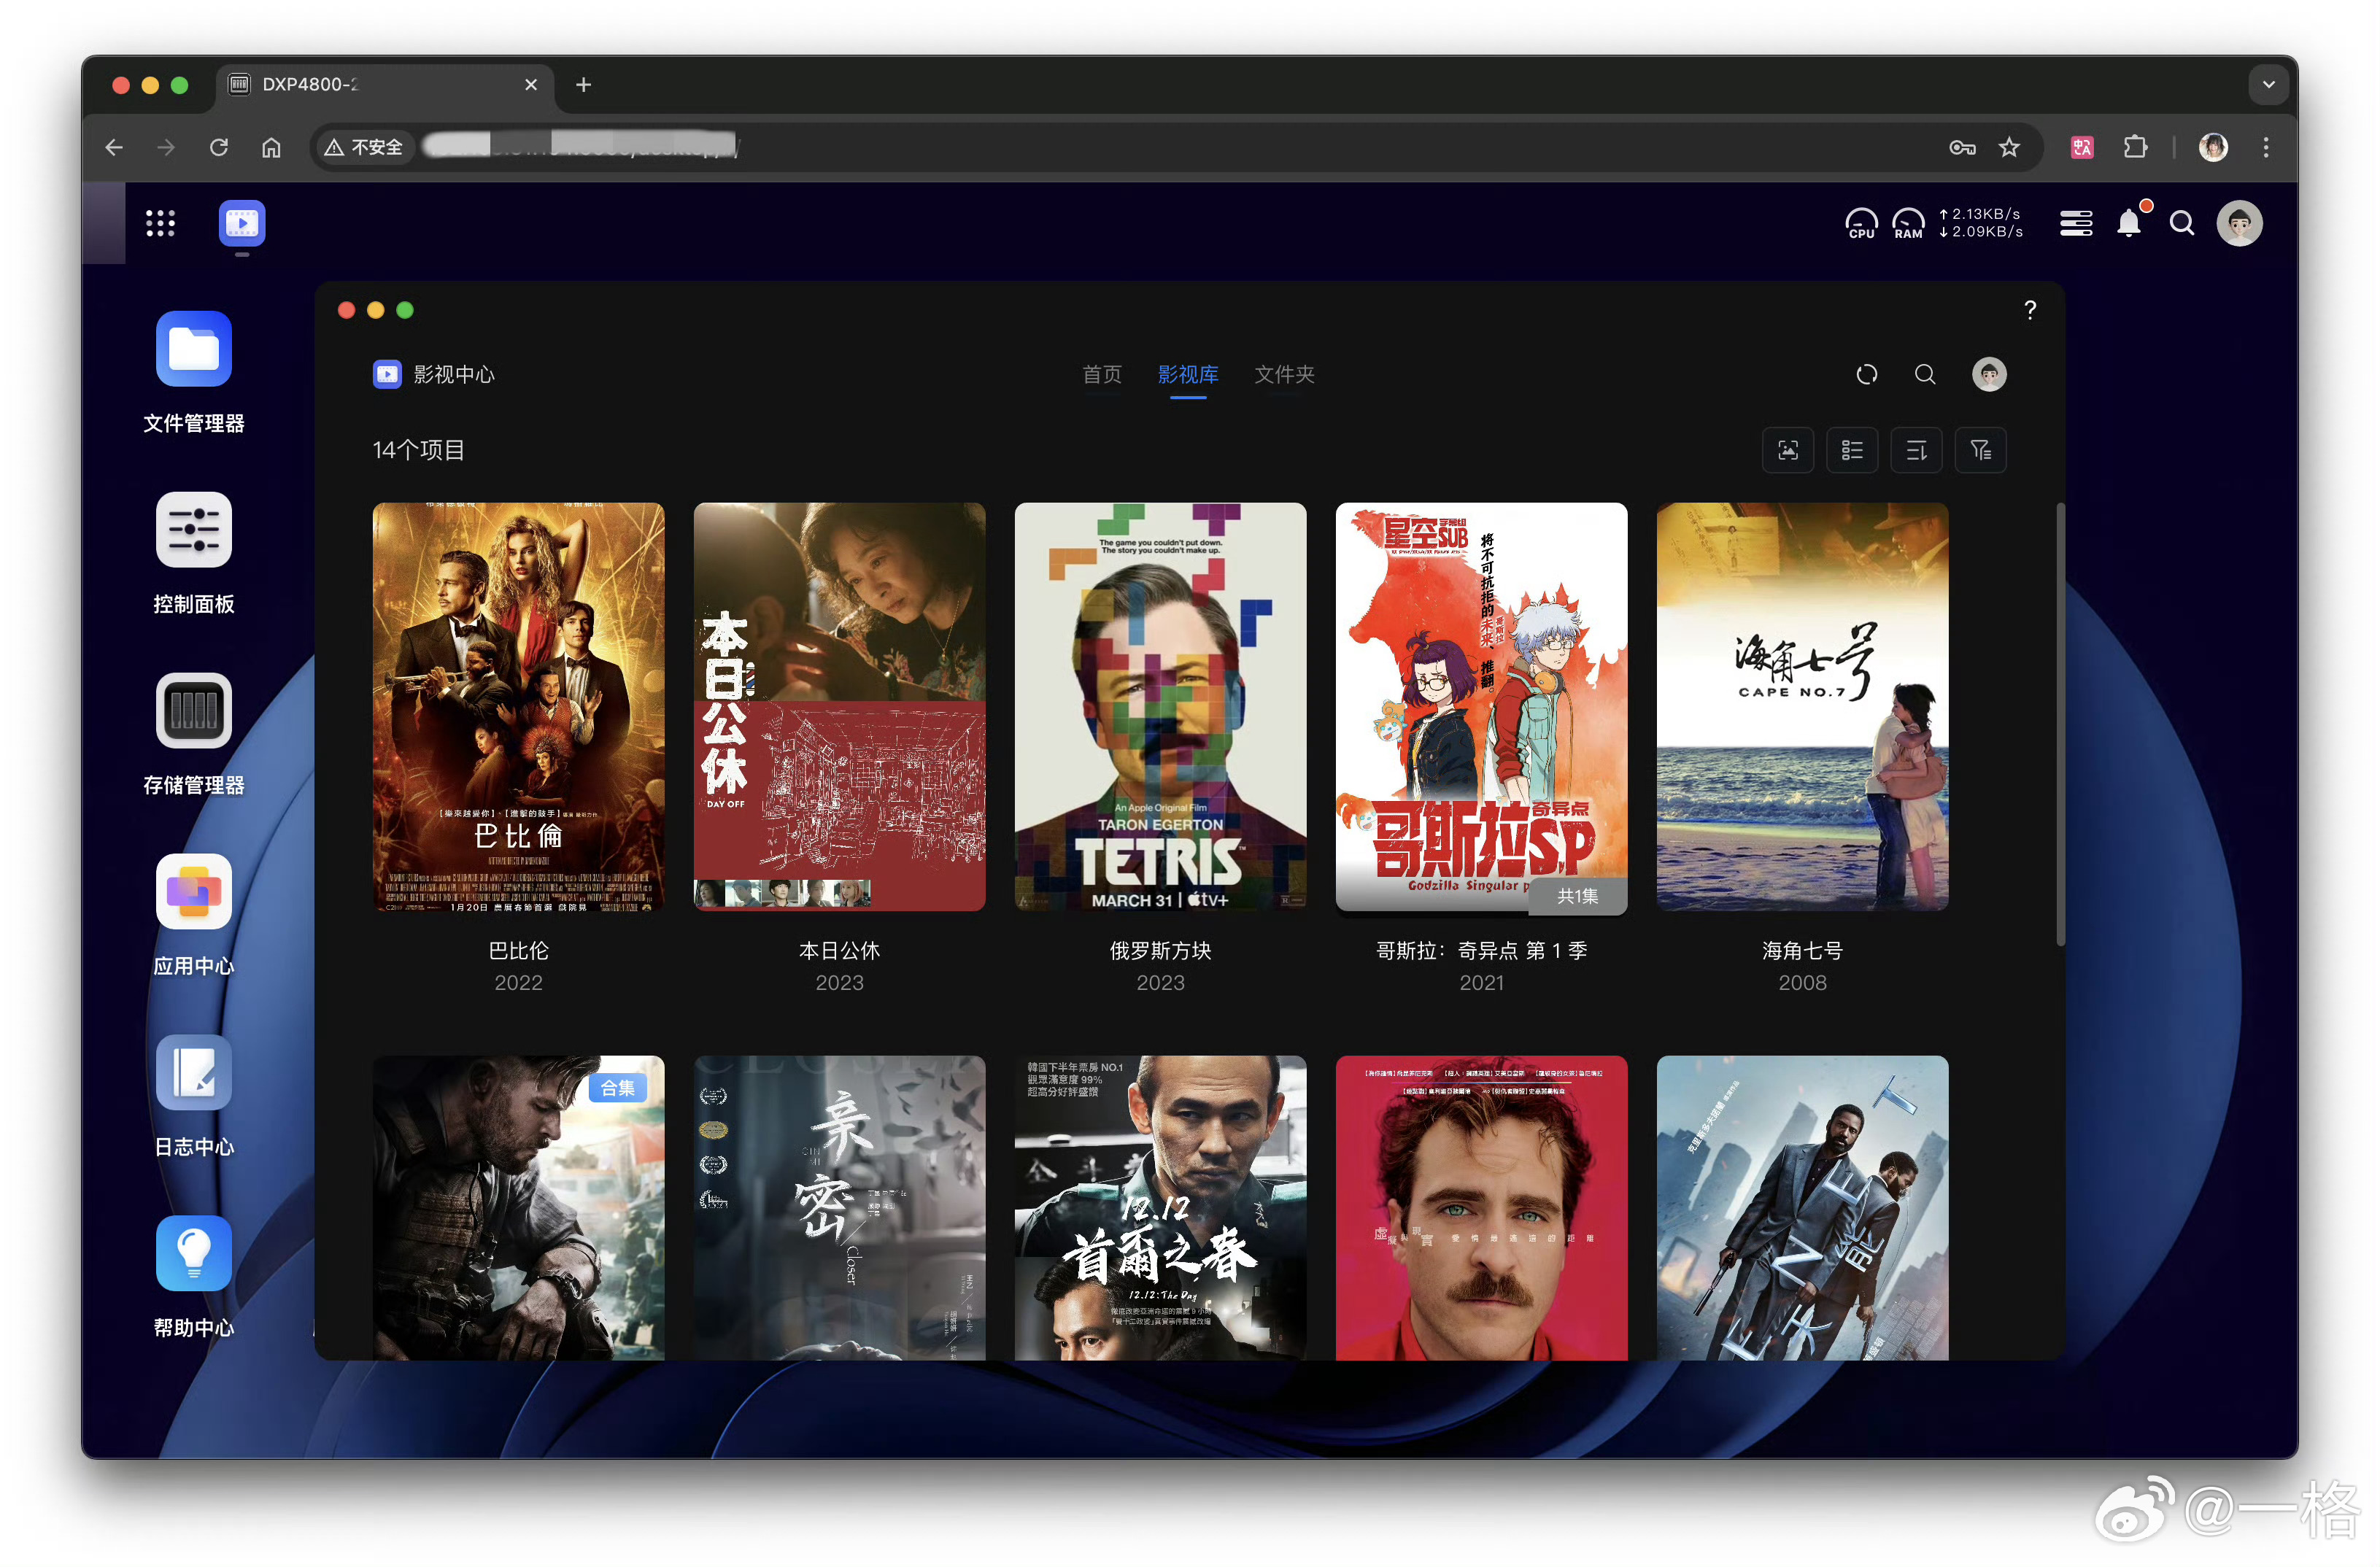Viewport: 2380px width, 1567px height.
Task: Select the 影视中心 taskbar app icon
Action: tap(242, 223)
